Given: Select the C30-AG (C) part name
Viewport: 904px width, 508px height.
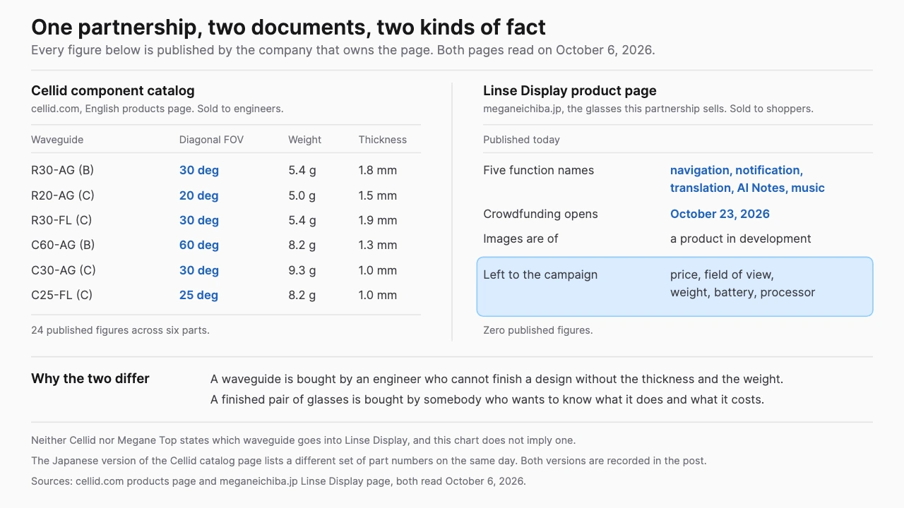Looking at the screenshot, I should [64, 270].
